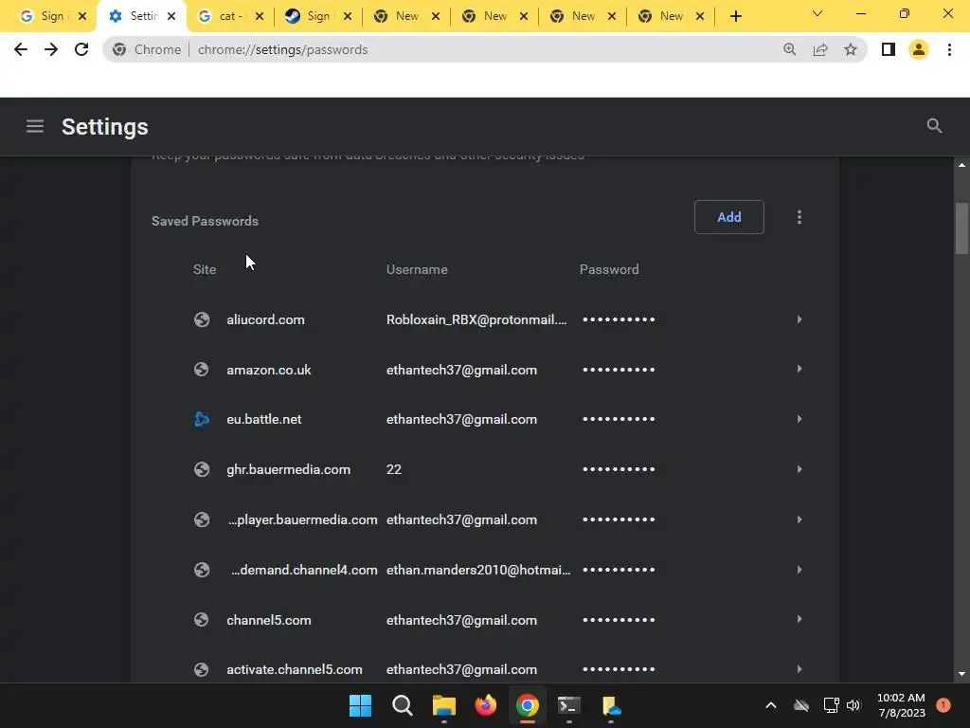Image resolution: width=970 pixels, height=728 pixels.
Task: Click the Saved Passwords heading
Action: point(205,221)
